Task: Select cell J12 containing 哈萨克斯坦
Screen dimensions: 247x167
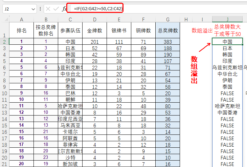Action: click(227, 106)
